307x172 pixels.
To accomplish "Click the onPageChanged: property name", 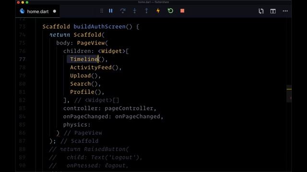I will pyautogui.click(x=87, y=117).
